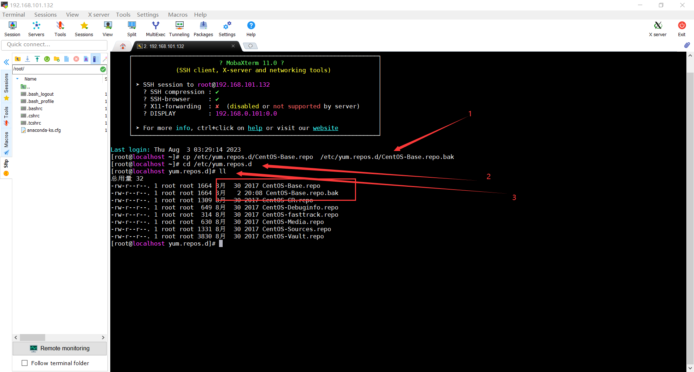This screenshot has width=694, height=372.
Task: Click the SFTP new folder icon
Action: point(57,59)
